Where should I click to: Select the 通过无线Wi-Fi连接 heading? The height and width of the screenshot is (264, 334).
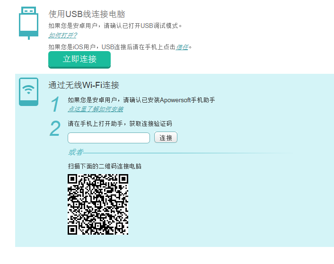tap(84, 85)
